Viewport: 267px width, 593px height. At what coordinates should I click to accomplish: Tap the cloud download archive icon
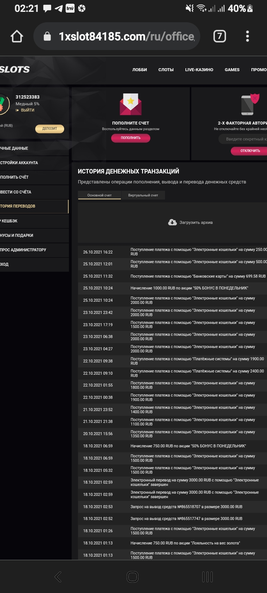(x=172, y=222)
